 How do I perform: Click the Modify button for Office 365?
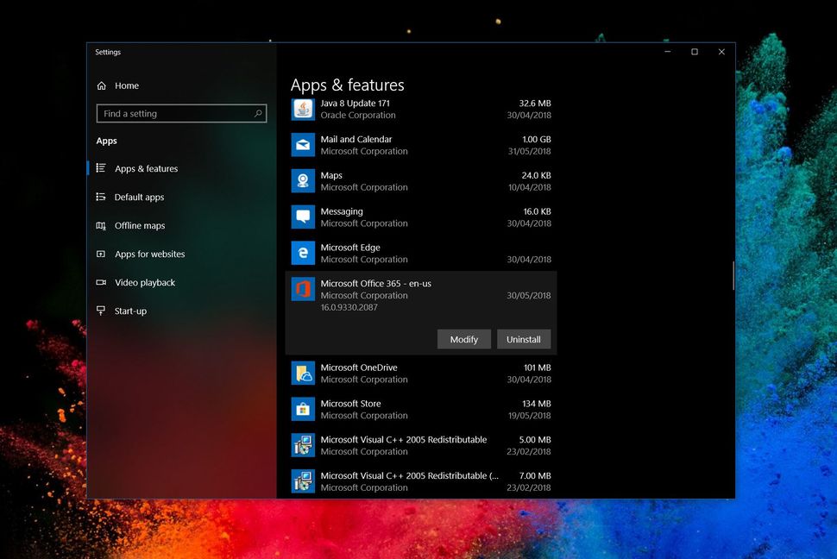click(x=463, y=339)
